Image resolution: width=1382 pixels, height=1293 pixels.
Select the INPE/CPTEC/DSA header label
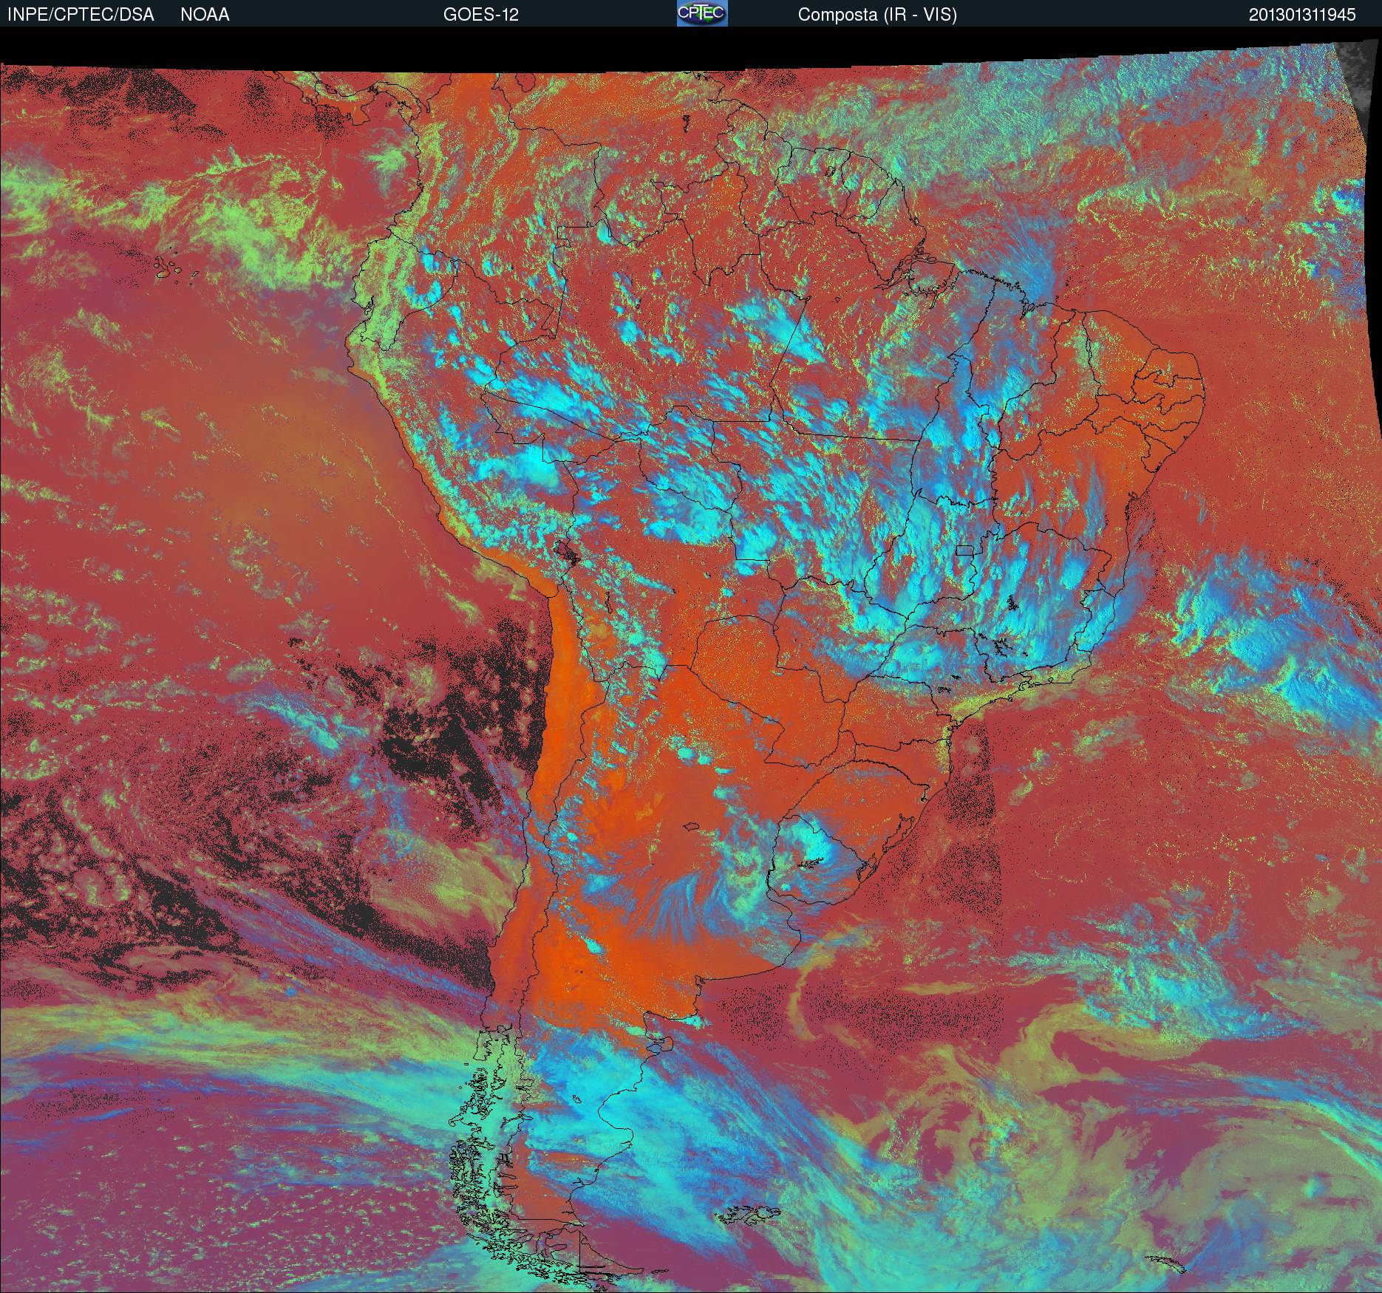81,15
